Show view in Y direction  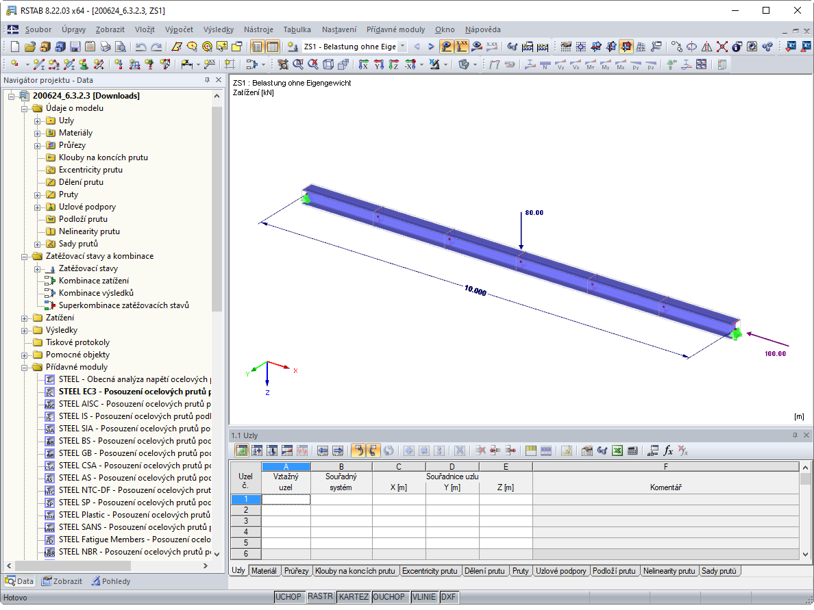click(379, 64)
